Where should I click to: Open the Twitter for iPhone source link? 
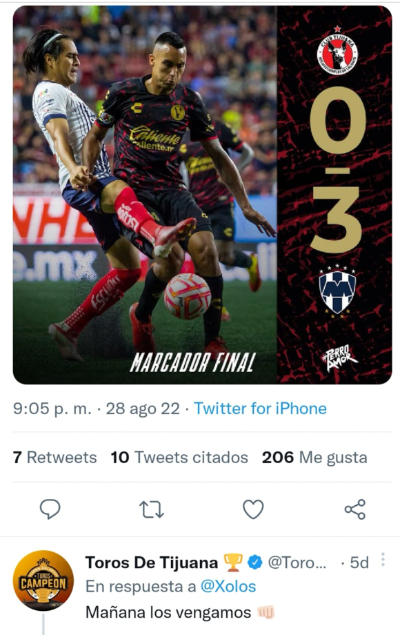pos(260,408)
